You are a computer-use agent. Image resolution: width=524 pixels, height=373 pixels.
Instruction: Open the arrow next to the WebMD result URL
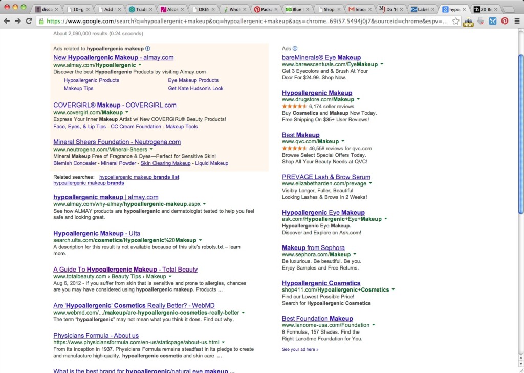[244, 313]
